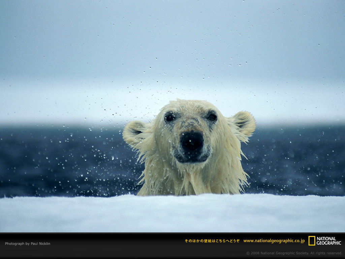Click the polar bear's black nose

pos(192,141)
